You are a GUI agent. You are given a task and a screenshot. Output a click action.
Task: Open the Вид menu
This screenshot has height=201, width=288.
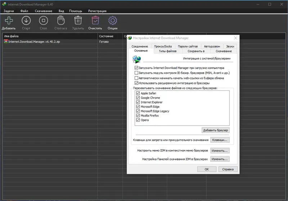point(61,11)
